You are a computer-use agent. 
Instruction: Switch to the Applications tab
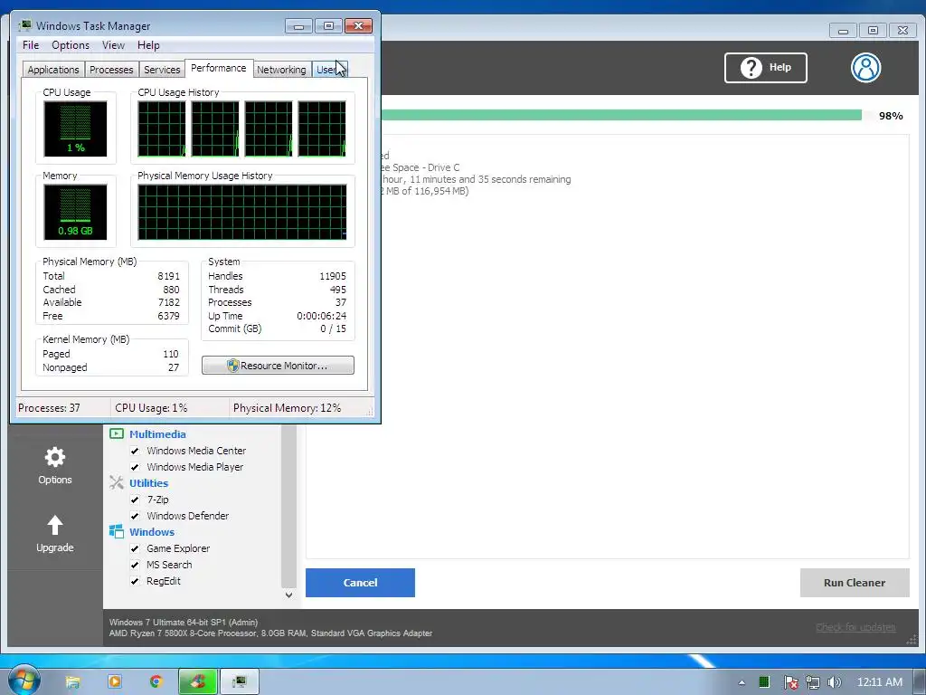(x=53, y=70)
